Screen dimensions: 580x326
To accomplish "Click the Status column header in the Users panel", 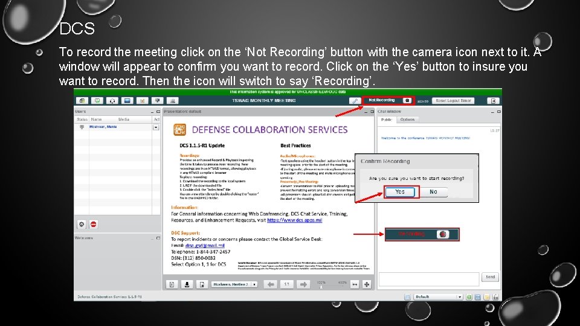I will tap(82, 120).
